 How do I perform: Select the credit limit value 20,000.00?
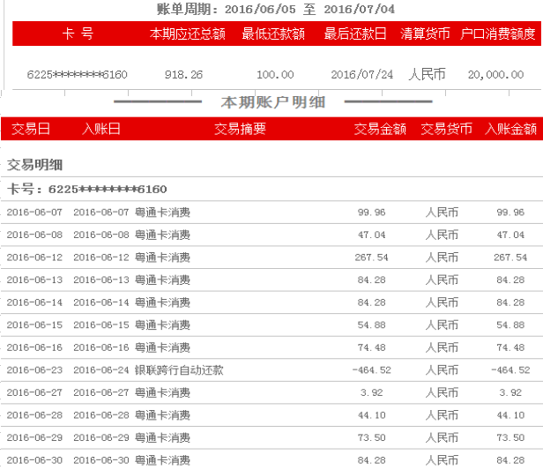click(502, 75)
